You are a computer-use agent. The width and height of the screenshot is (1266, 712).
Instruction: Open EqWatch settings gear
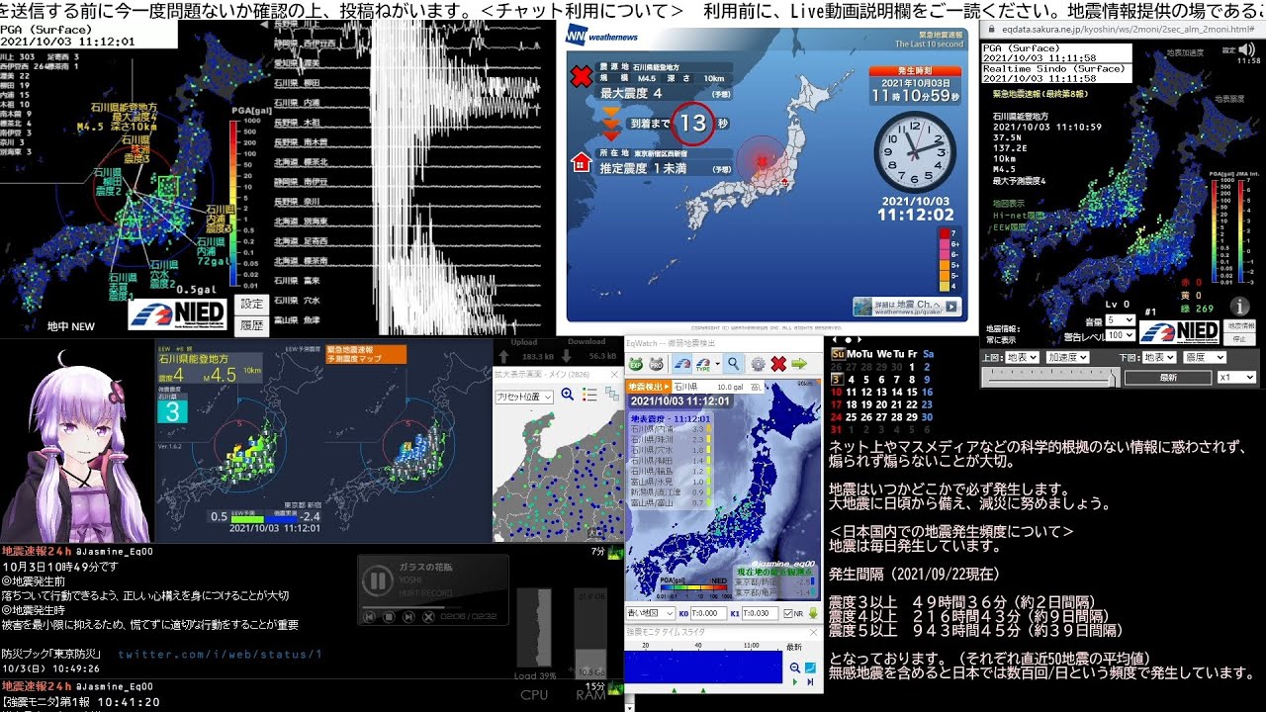(x=758, y=364)
